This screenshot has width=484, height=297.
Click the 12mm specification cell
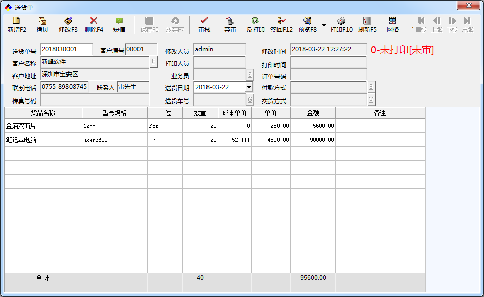point(114,126)
